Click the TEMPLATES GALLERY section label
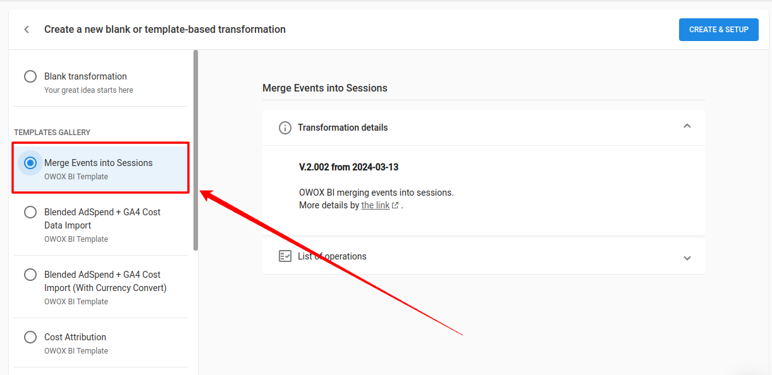Image resolution: width=772 pixels, height=375 pixels. [x=52, y=132]
